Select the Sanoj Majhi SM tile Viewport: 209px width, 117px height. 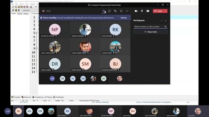[85, 64]
